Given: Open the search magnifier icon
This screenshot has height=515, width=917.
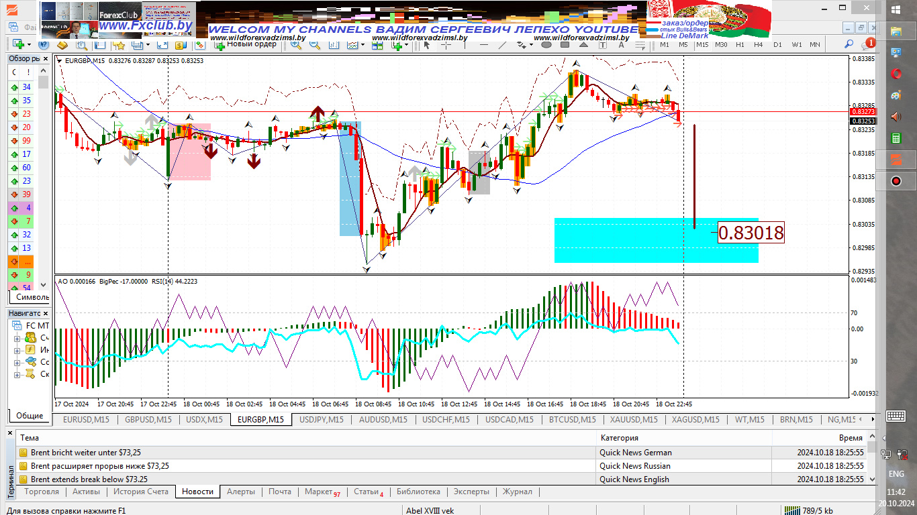Looking at the screenshot, I should (x=848, y=44).
